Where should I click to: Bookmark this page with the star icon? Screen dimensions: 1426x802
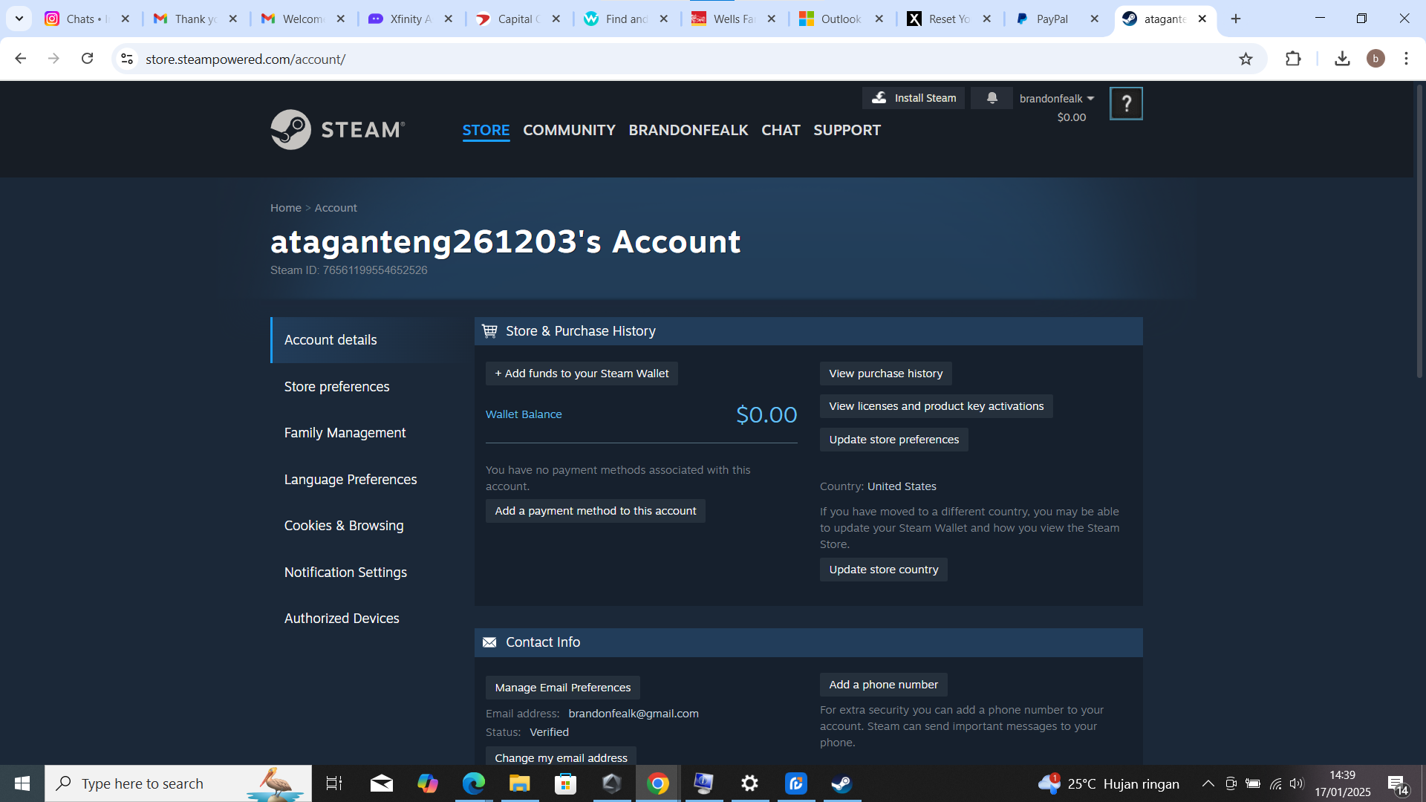[1246, 59]
